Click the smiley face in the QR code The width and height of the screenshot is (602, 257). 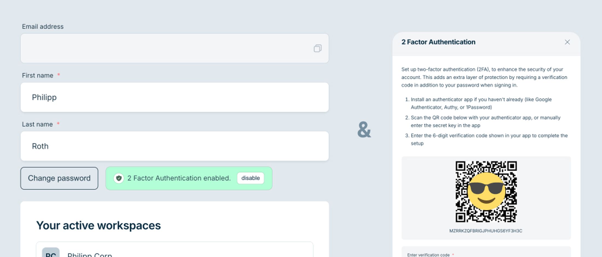click(x=486, y=191)
